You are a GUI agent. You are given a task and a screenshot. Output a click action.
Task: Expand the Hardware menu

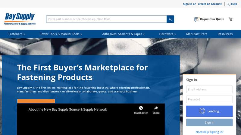(x=167, y=34)
